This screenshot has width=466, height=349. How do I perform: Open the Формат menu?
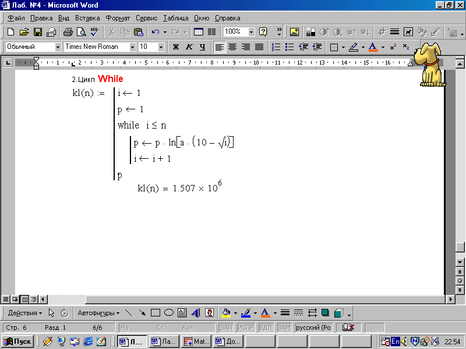click(118, 18)
